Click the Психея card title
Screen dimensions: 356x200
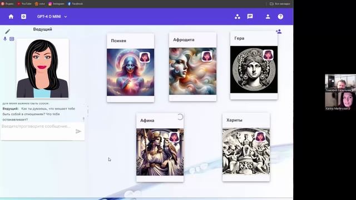coord(118,41)
